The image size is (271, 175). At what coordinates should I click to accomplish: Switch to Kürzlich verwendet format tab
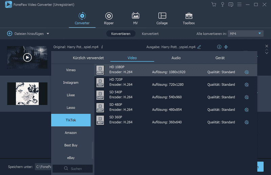click(x=88, y=58)
